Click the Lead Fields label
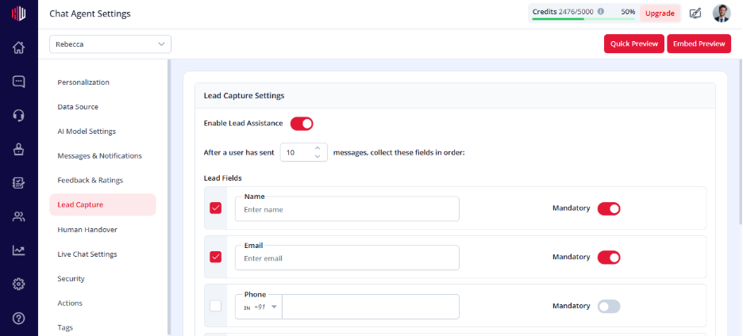743x336 pixels. tap(223, 178)
